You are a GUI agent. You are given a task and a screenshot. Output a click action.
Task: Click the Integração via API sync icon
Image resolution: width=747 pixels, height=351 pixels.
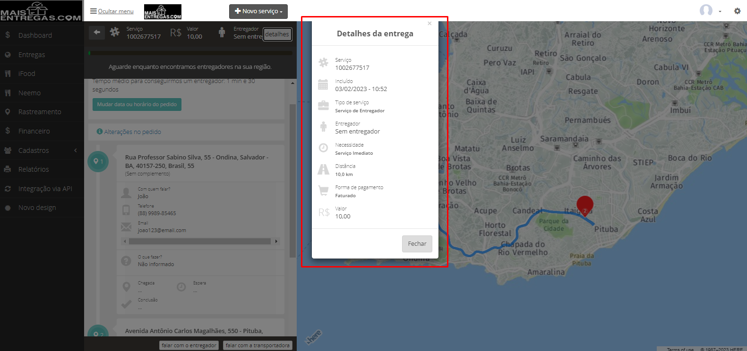(8, 189)
